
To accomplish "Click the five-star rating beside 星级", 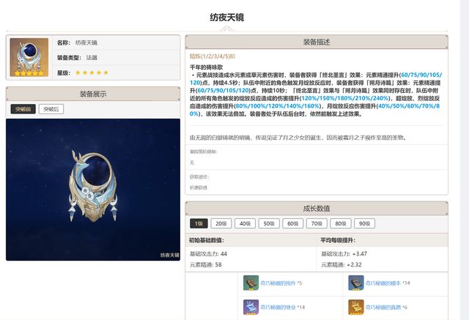I will click(x=92, y=72).
